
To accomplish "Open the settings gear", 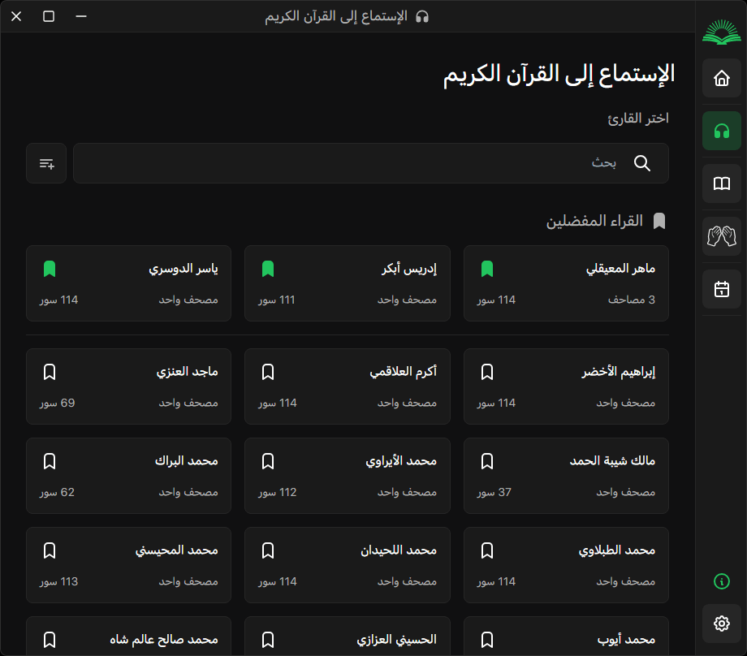I will [x=720, y=623].
